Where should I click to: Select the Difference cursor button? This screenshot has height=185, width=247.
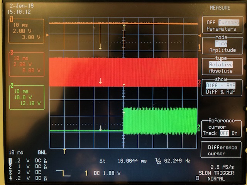(x=221, y=150)
